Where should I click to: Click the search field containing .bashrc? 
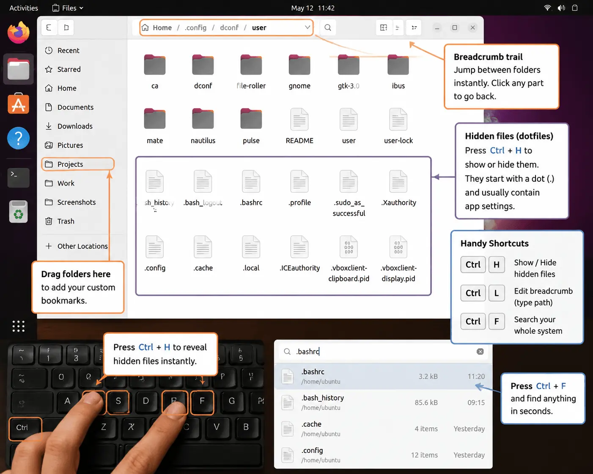click(x=383, y=351)
